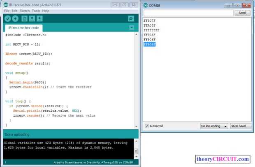
Task: Save the sketch with Save icon
Action: click(39, 18)
